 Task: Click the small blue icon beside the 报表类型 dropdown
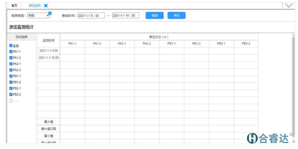50,13
